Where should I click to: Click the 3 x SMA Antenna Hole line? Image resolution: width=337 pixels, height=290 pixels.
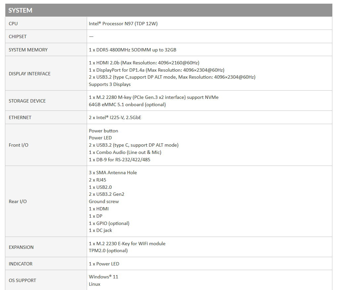coord(113,173)
